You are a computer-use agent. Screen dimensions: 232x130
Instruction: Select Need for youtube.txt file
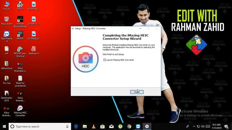(20, 81)
